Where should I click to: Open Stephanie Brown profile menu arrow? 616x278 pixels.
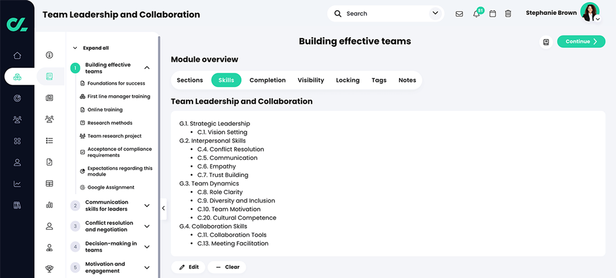pos(597,19)
